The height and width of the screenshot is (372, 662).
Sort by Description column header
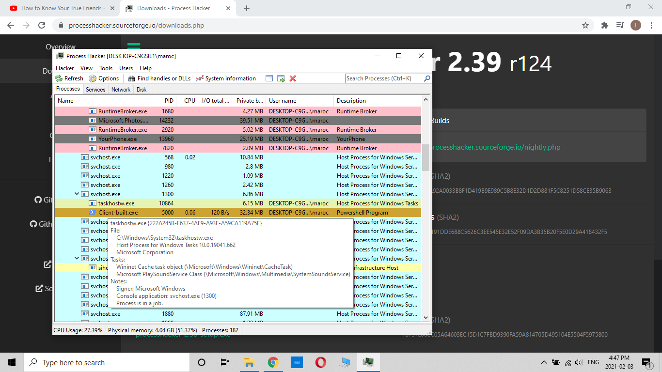pyautogui.click(x=378, y=101)
